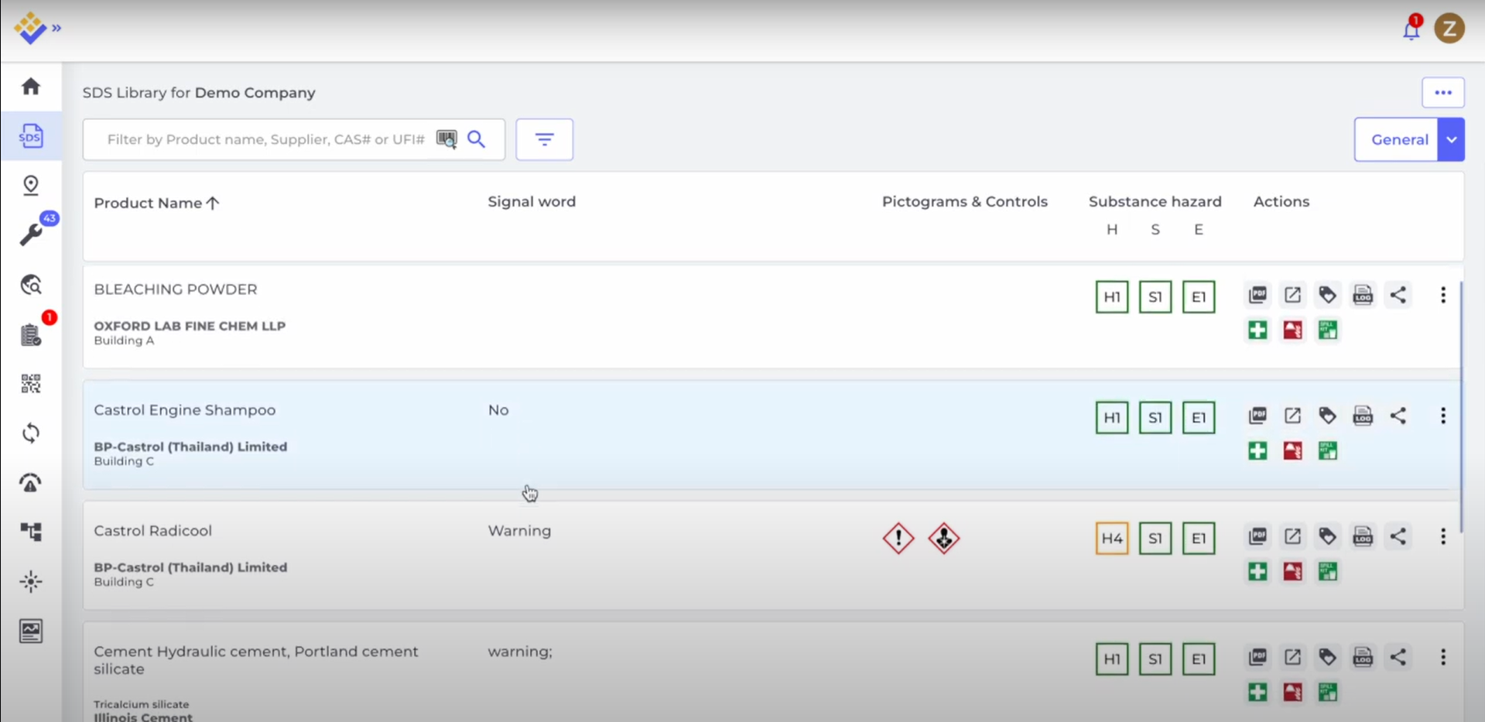Click the barcode scan icon in search box
Viewport: 1485px width, 722px height.
[447, 139]
